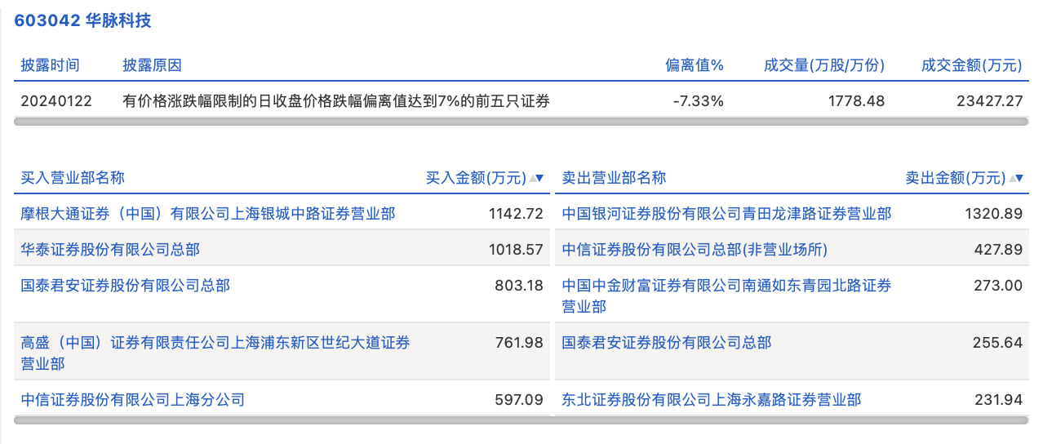
Task: Open 东北证券上海永嘉路证券营业部 link
Action: tap(712, 400)
